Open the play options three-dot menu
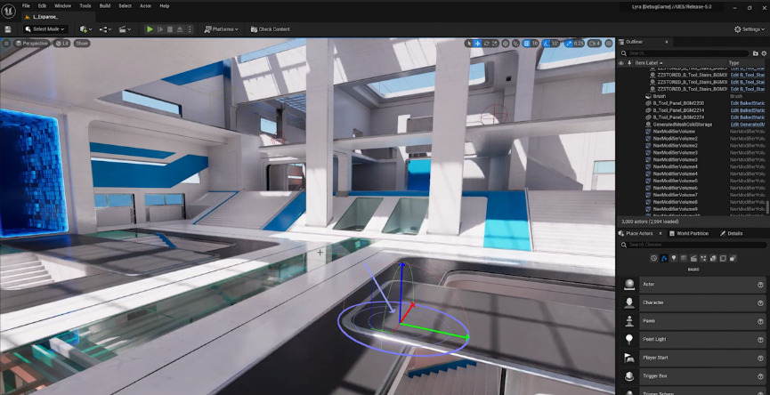Screen dimensions: 770x395 click(x=190, y=29)
